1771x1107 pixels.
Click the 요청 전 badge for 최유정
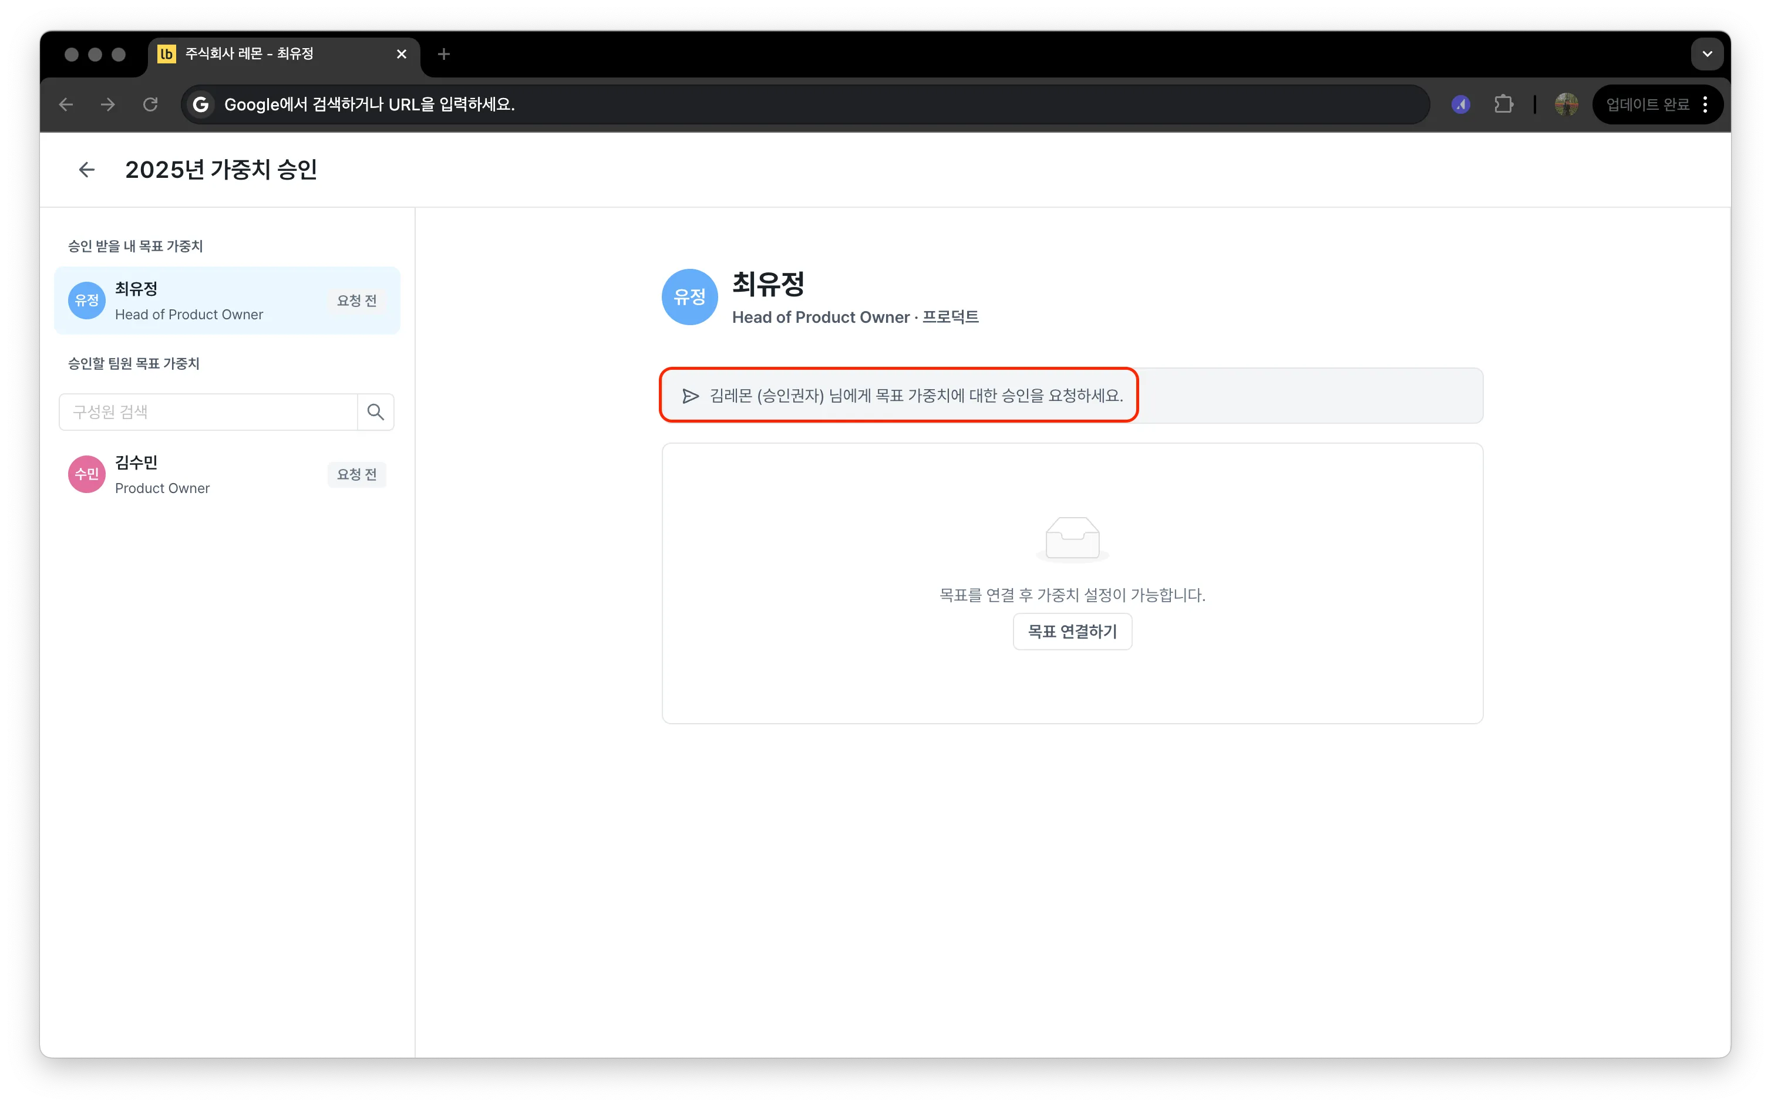pyautogui.click(x=356, y=301)
